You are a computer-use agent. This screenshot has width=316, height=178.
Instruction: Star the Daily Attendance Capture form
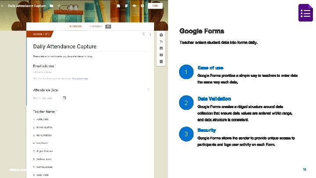coord(59,6)
